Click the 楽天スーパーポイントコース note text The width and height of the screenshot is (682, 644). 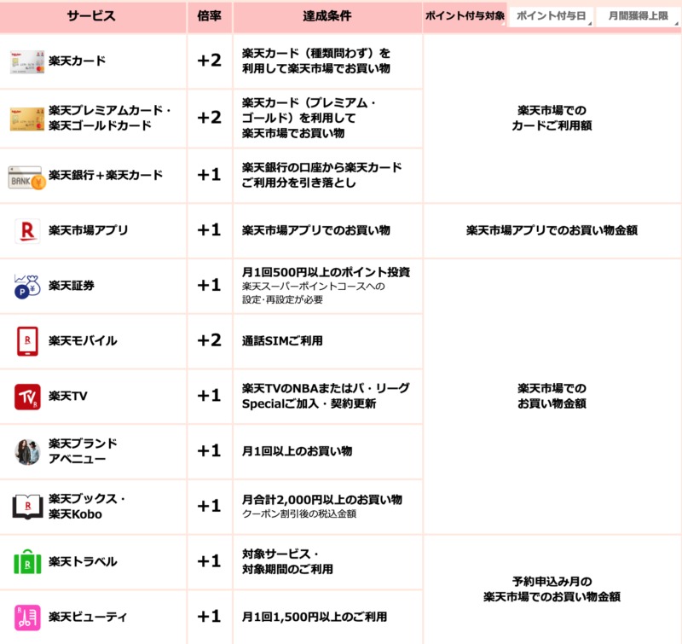314,293
